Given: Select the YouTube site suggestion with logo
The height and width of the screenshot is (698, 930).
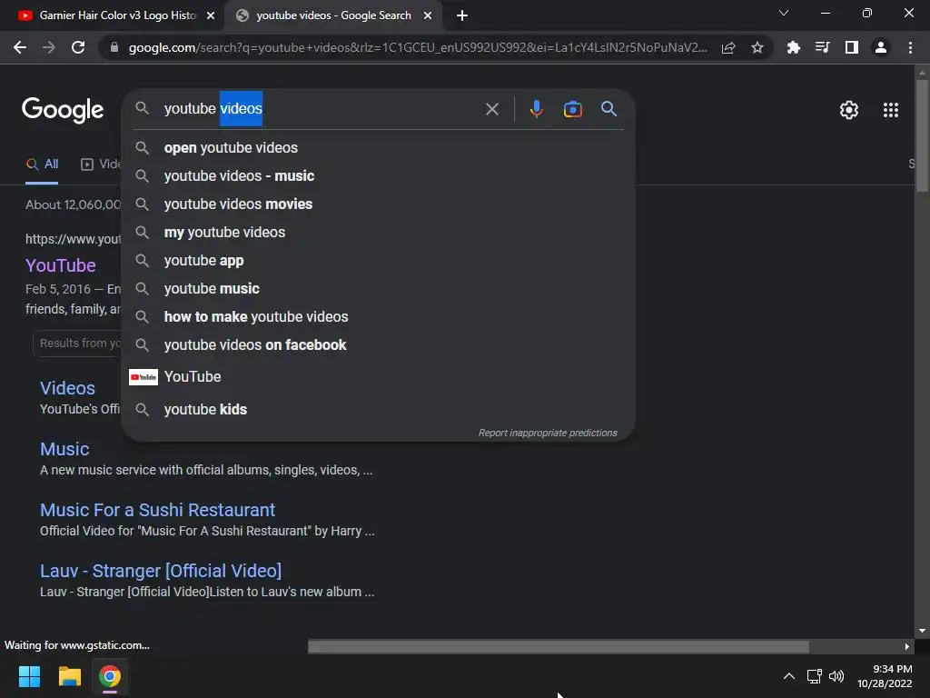Looking at the screenshot, I should pos(378,377).
